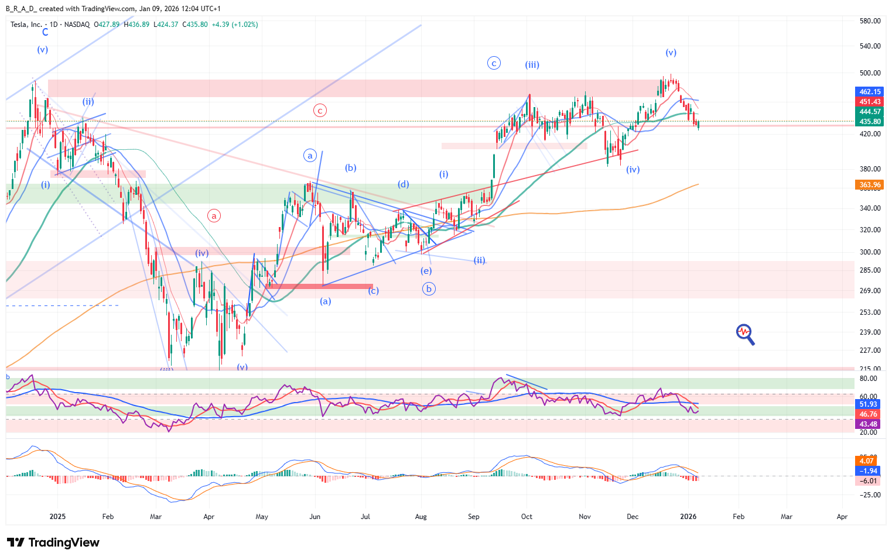
Task: Click the orange 363.96 moving average label
Action: point(870,185)
